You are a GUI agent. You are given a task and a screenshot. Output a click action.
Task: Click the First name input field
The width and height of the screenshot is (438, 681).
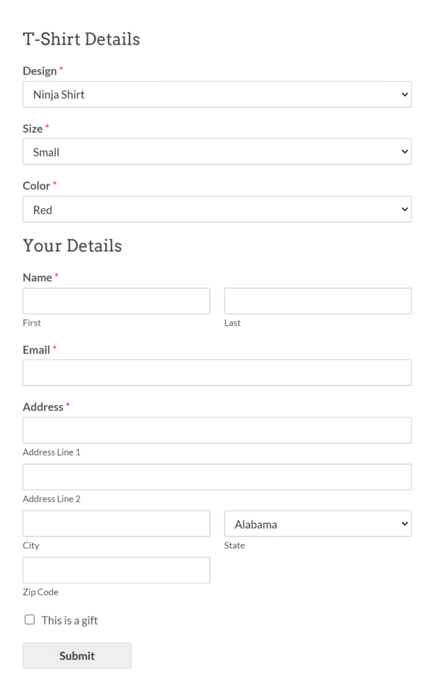tap(116, 301)
